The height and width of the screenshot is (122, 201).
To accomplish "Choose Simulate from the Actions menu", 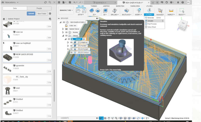I will [x=154, y=21].
